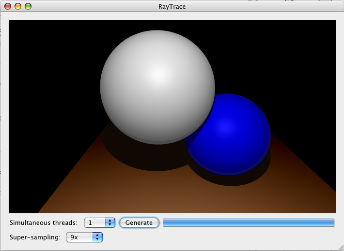Click the bright highlight on the white sphere

(159, 75)
